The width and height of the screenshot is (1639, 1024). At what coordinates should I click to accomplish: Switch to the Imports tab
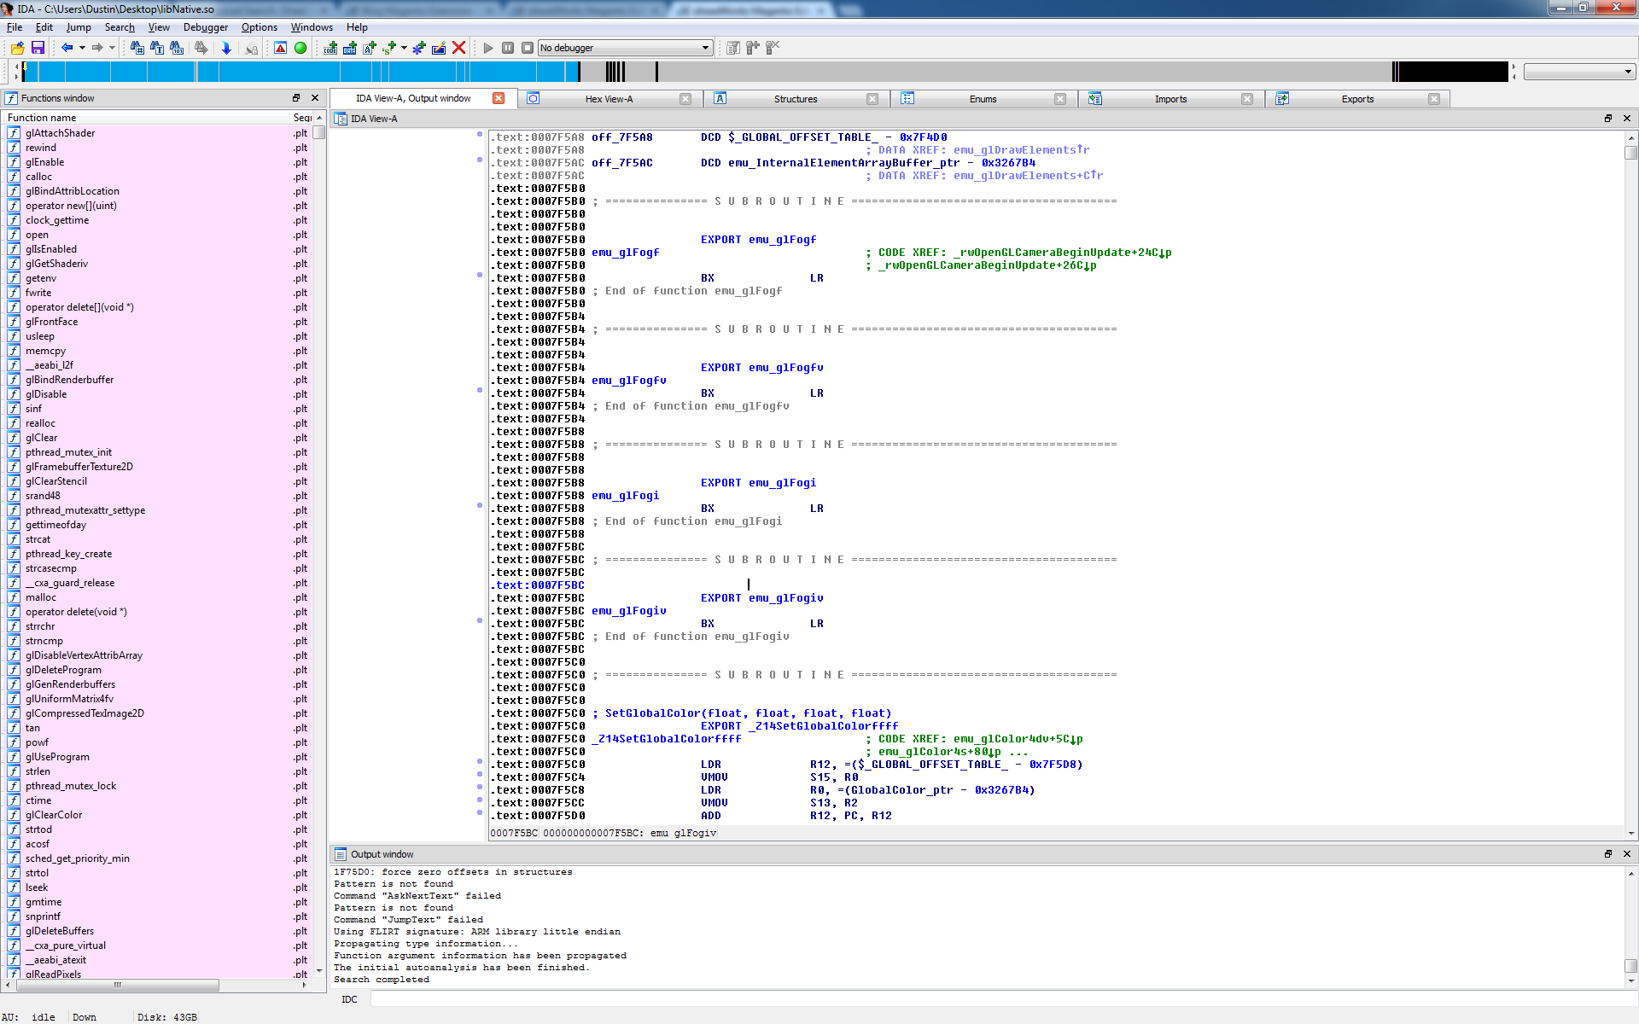1170,99
